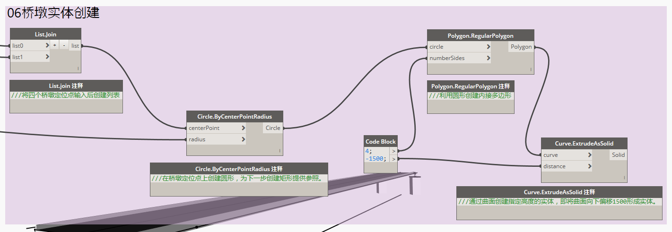
Task: Expand the curve port chevron on Curve.ExtrudeAsSolid
Action: pyautogui.click(x=590, y=155)
